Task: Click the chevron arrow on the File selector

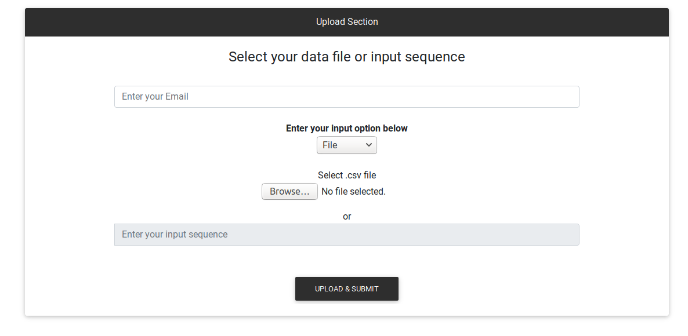Action: pyautogui.click(x=369, y=145)
